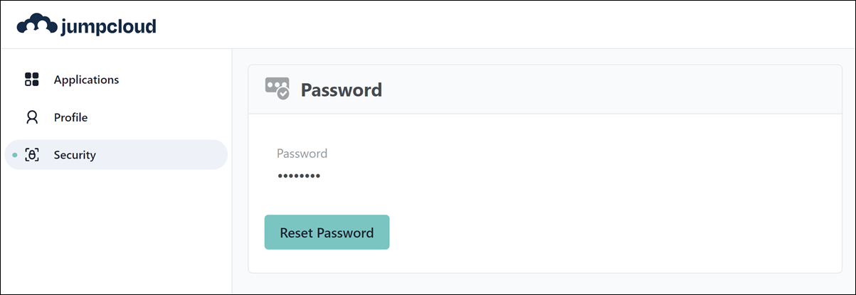
Task: Click the teal active dot beside Security
Action: point(15,155)
